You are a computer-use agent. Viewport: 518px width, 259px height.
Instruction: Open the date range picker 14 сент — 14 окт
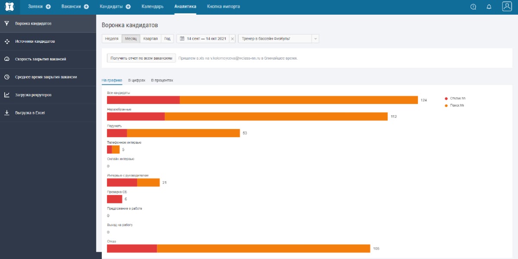(x=203, y=39)
